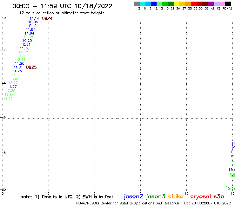Image resolution: width=235 pixels, height=206 pixels.
Task: Select the green reading '13.06'
Action: pyautogui.click(x=15, y=79)
